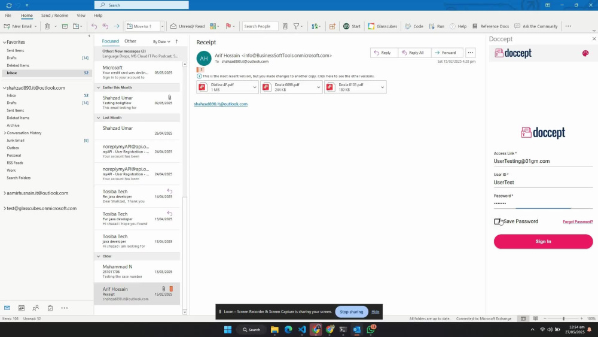Click the Reply arrow in ribbon
The height and width of the screenshot is (337, 598).
(94, 26)
